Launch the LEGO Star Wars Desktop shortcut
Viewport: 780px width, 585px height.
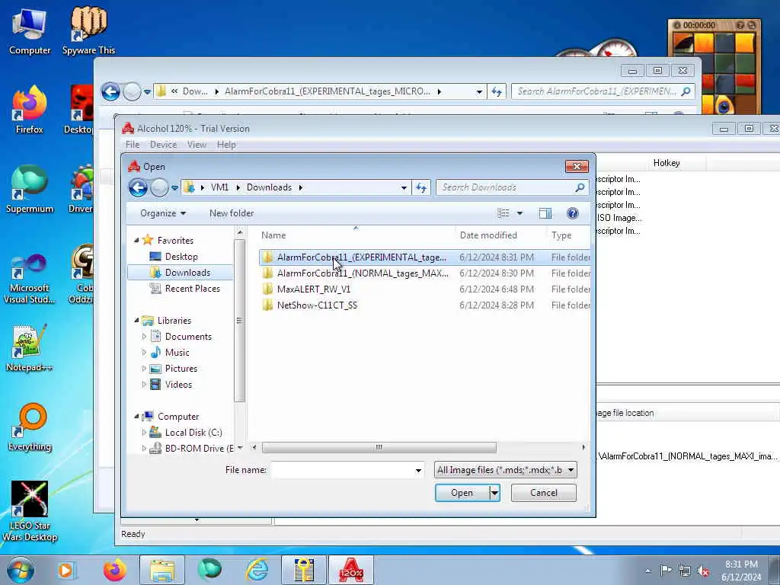tap(30, 511)
